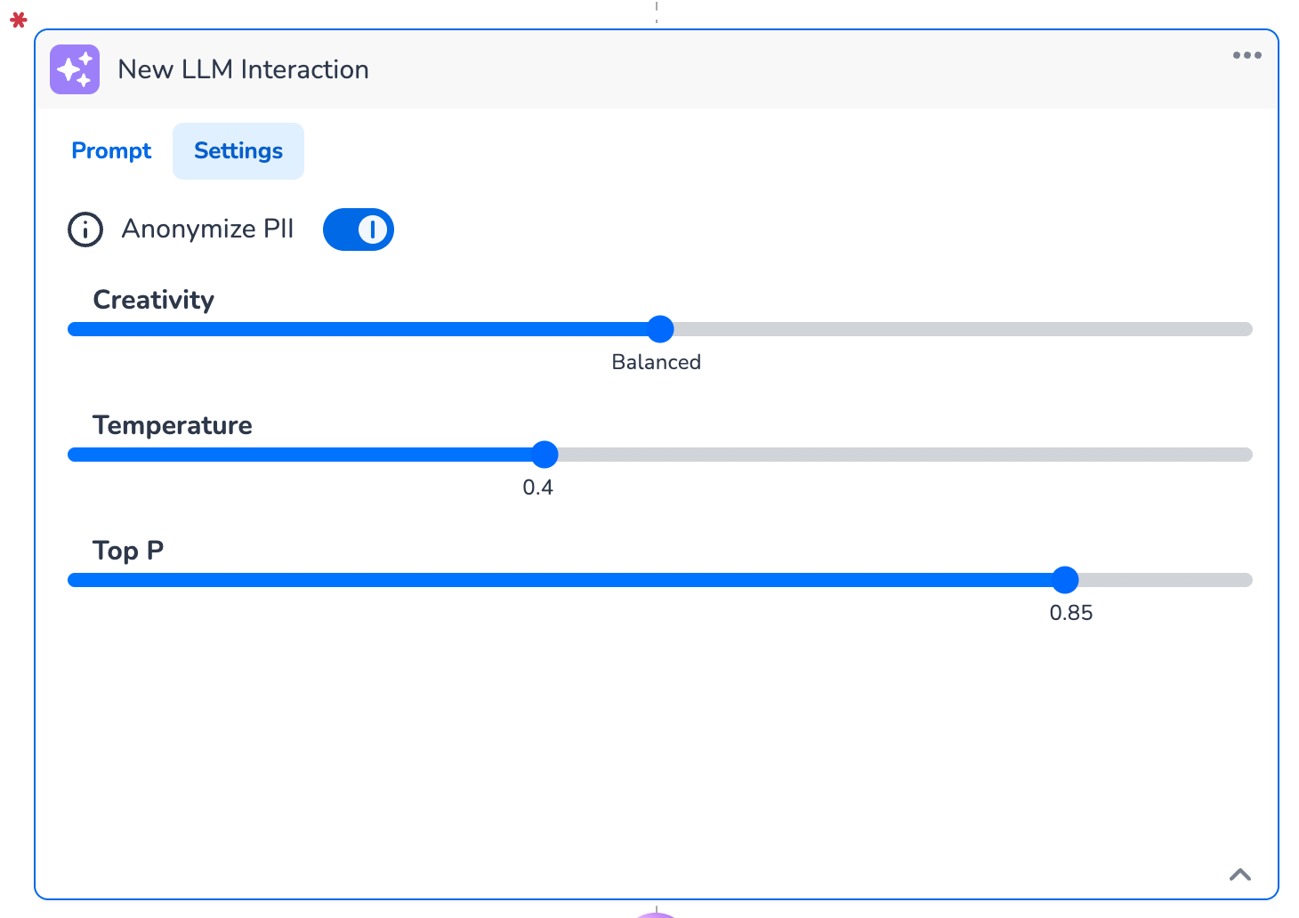Switch to the Prompt tab

[111, 151]
